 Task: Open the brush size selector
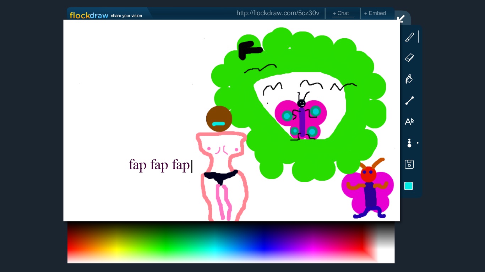point(409,143)
